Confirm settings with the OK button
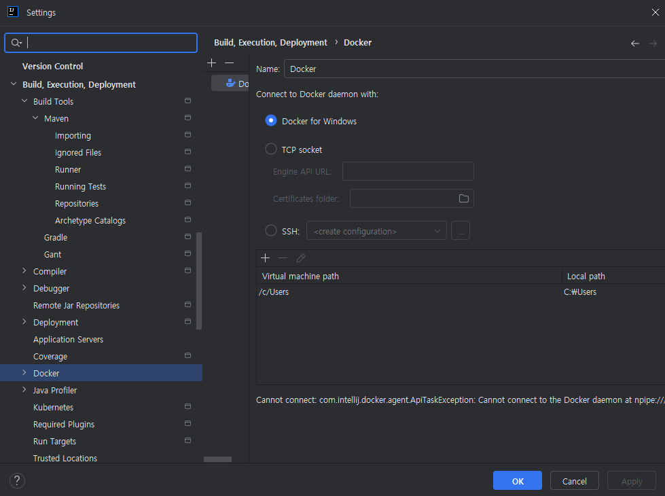This screenshot has height=496, width=665. point(518,481)
